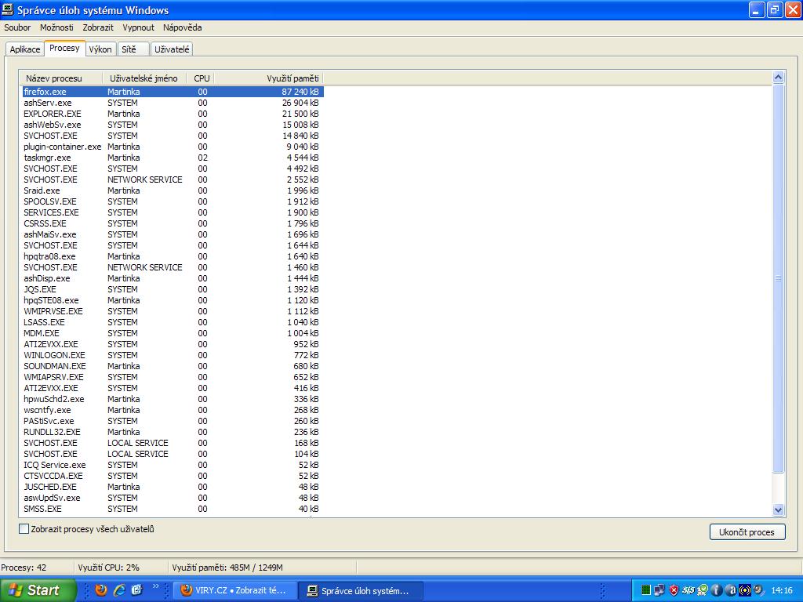Image resolution: width=803 pixels, height=602 pixels.
Task: Click the red Security Center shield icon
Action: tap(674, 590)
